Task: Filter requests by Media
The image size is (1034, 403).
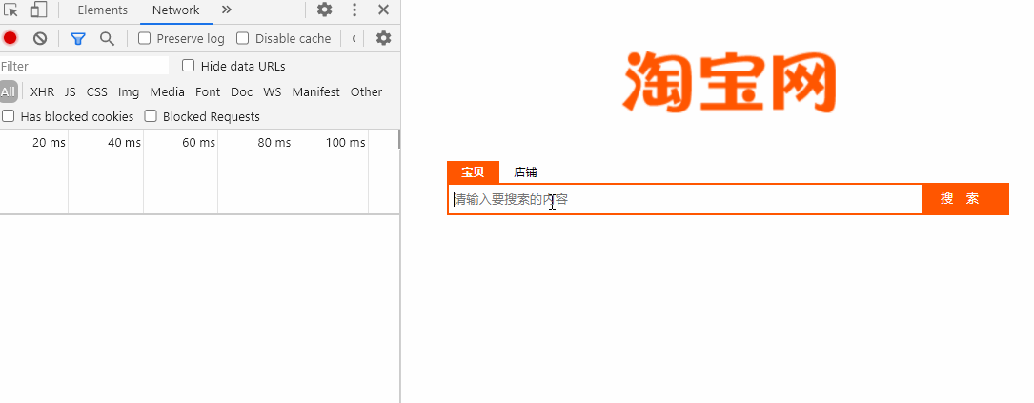Action: pos(168,91)
